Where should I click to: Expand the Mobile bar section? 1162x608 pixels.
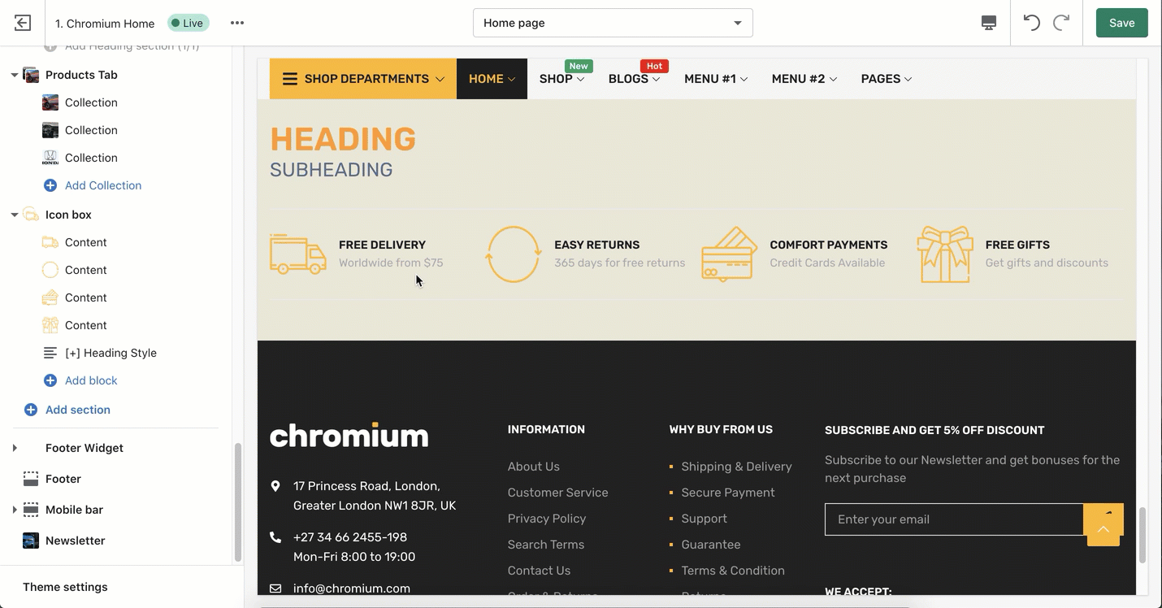(15, 510)
